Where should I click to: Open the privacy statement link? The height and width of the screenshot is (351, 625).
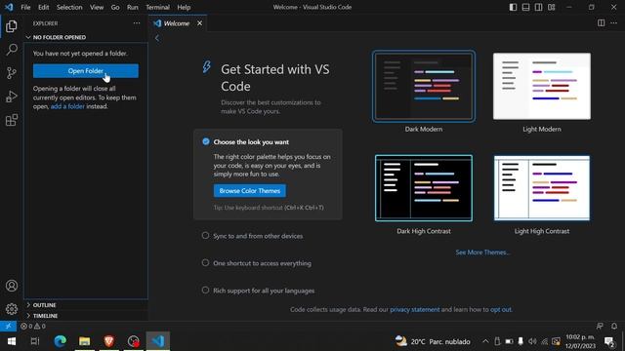414,309
